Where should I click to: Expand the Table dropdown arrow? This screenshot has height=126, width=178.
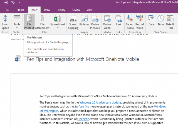point(17,28)
